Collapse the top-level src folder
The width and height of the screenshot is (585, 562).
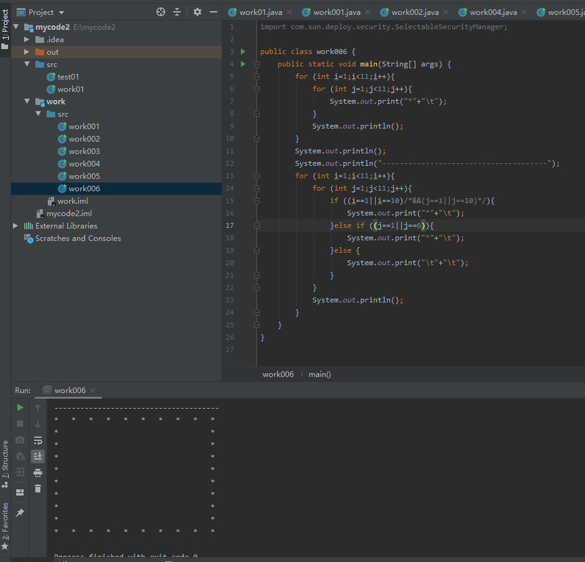[x=27, y=64]
